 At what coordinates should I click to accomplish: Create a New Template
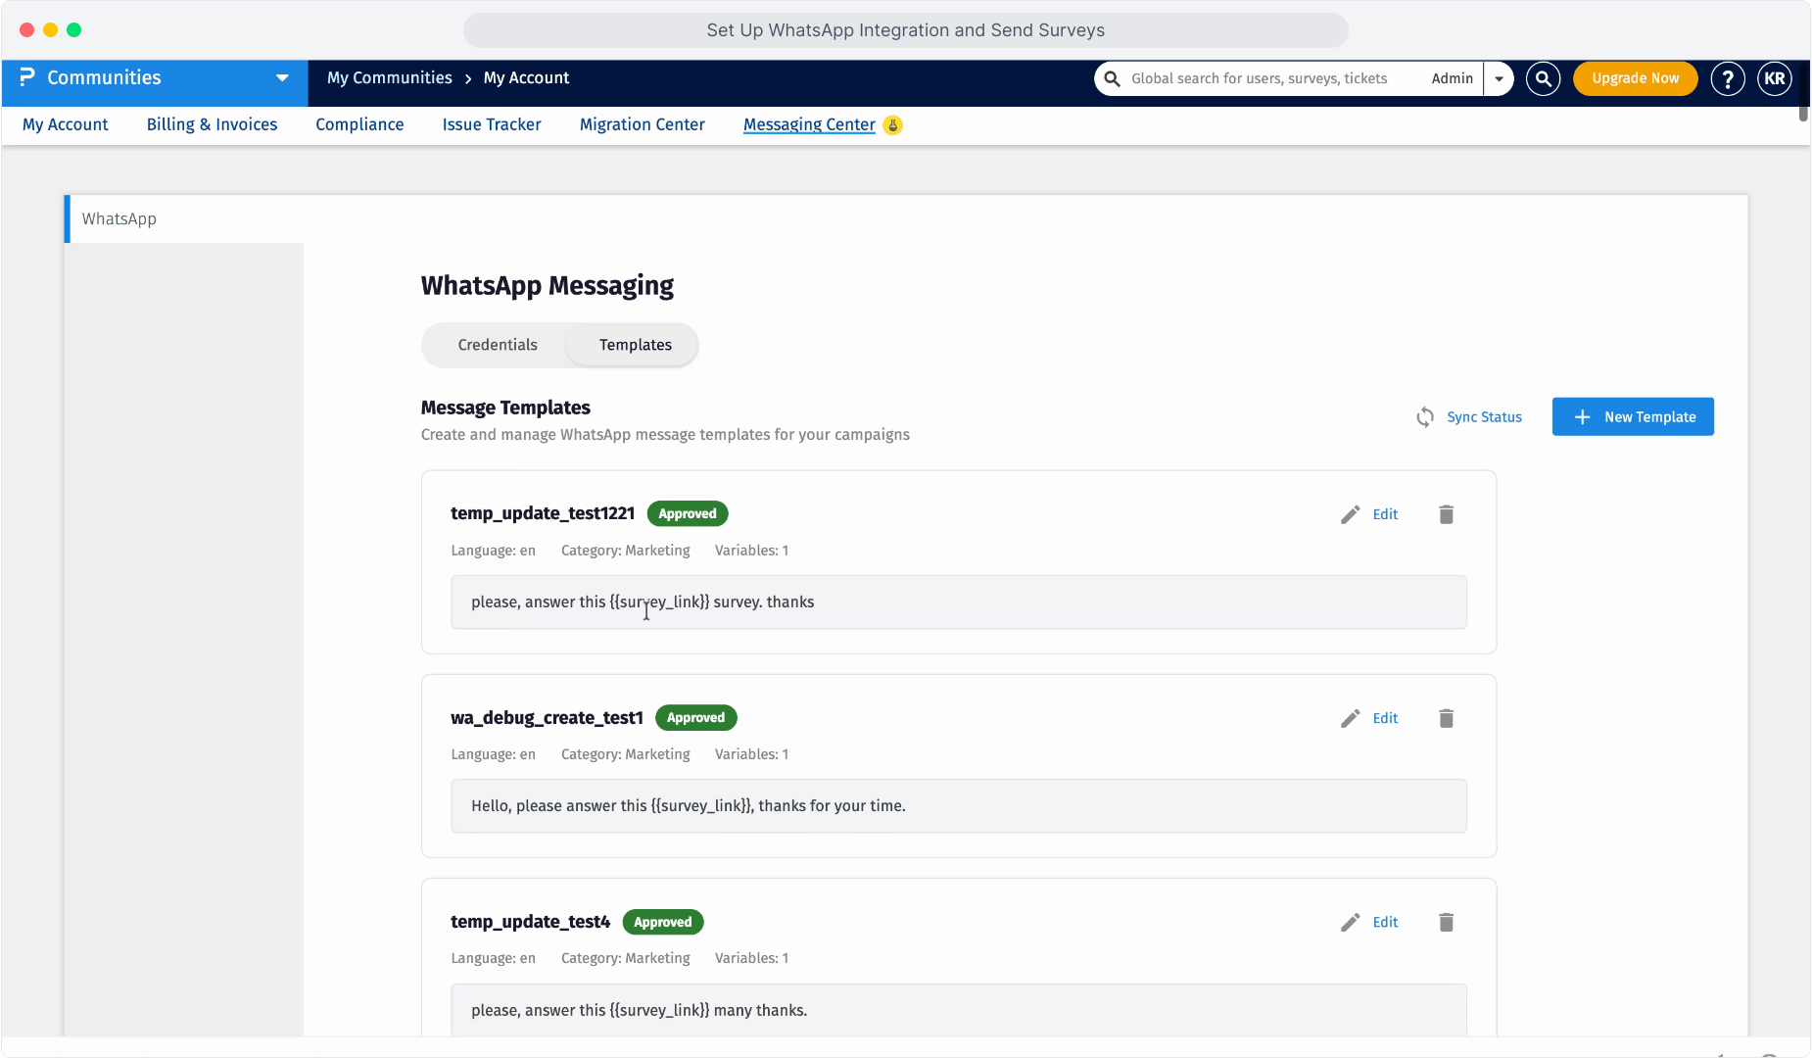(1633, 416)
